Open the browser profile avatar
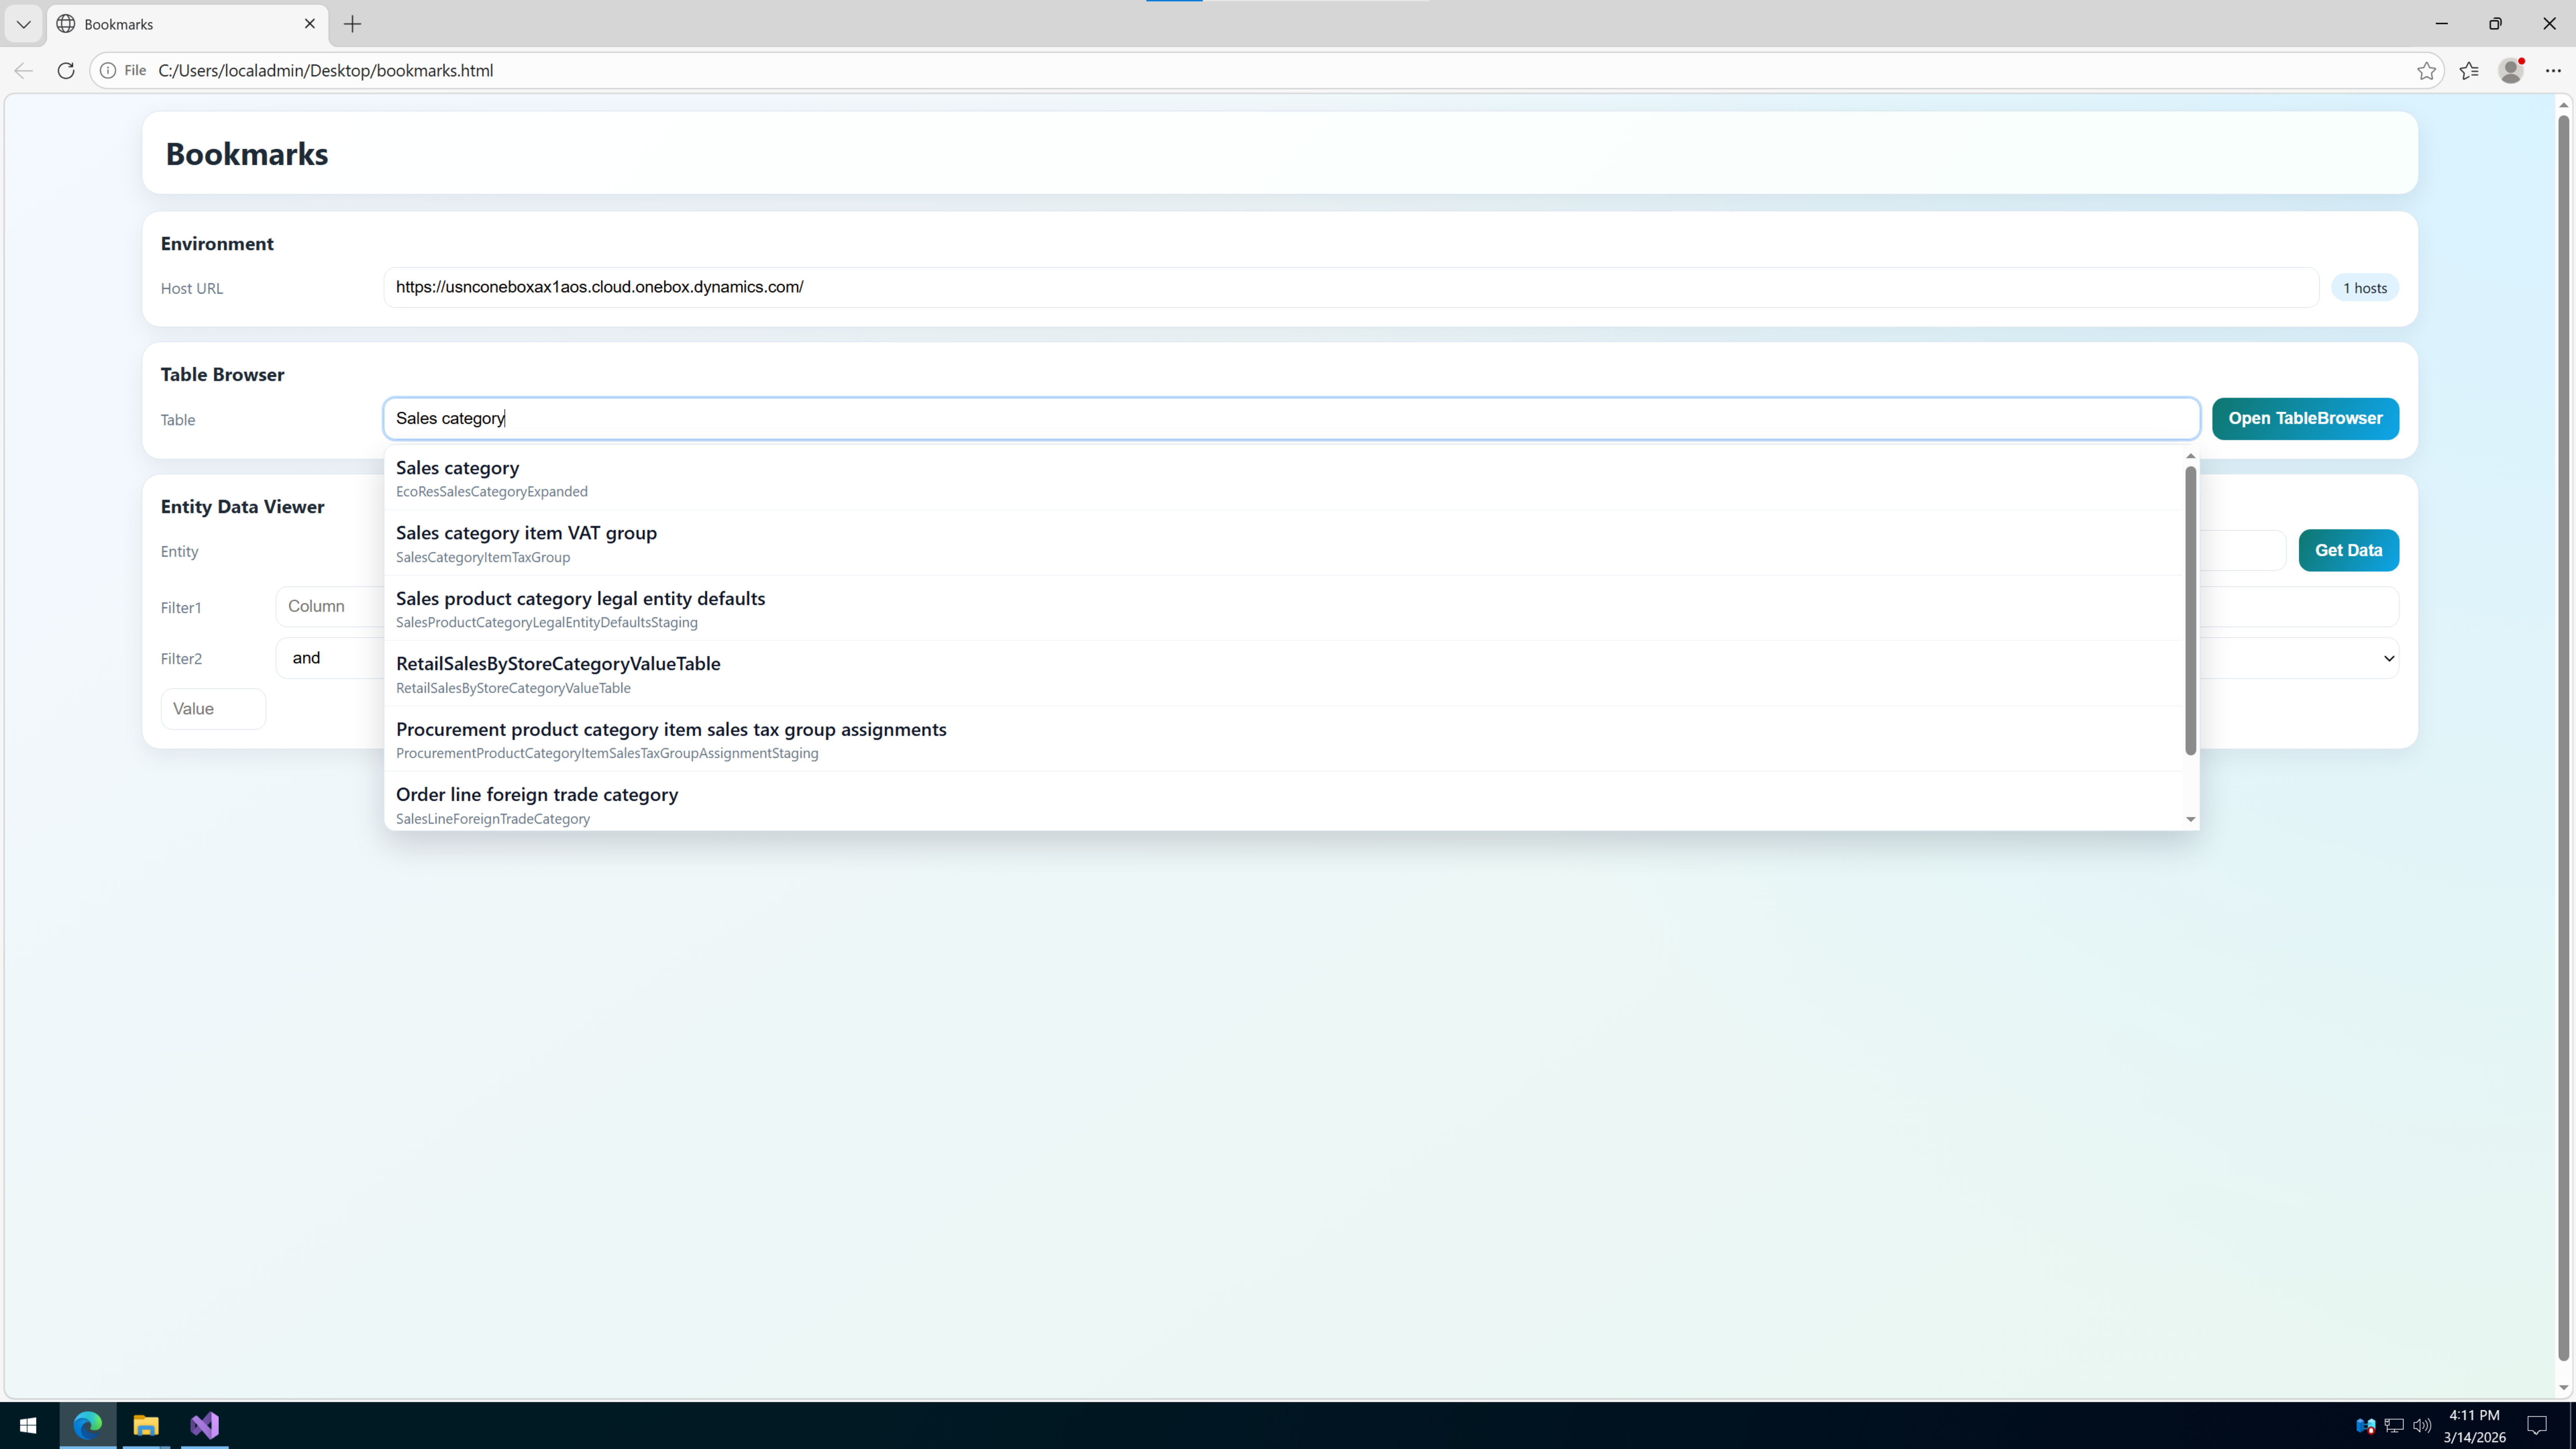Image resolution: width=2576 pixels, height=1449 pixels. (x=2510, y=70)
